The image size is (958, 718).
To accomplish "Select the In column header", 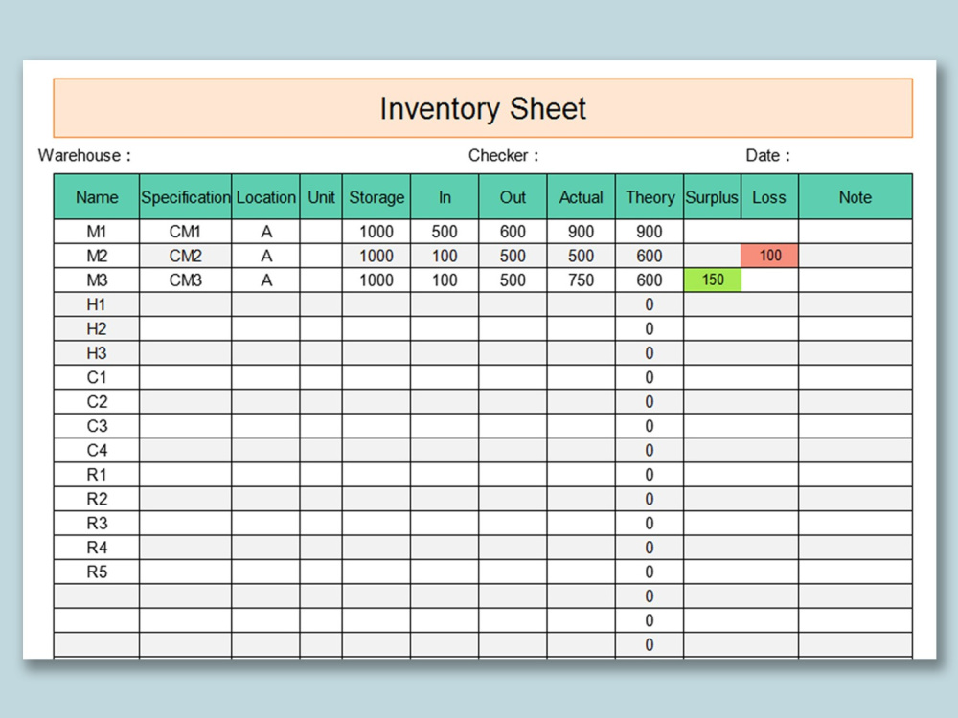I will point(445,197).
